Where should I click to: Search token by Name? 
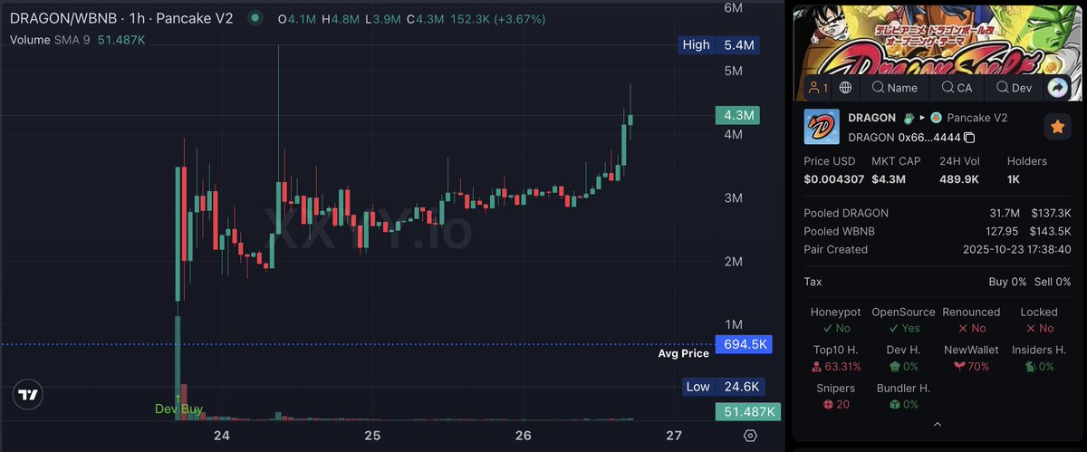pos(894,88)
